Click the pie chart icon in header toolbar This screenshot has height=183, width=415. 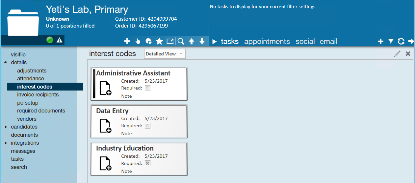(x=148, y=41)
